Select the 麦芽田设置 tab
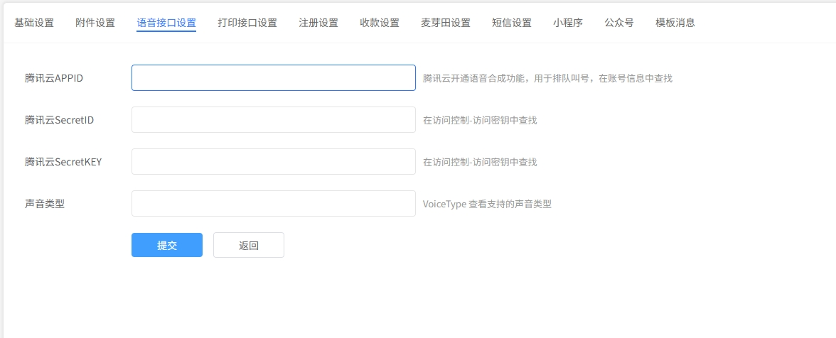 446,23
